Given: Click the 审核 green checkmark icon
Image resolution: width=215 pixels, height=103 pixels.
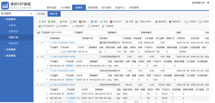Looking at the screenshot, I should click(x=101, y=22).
